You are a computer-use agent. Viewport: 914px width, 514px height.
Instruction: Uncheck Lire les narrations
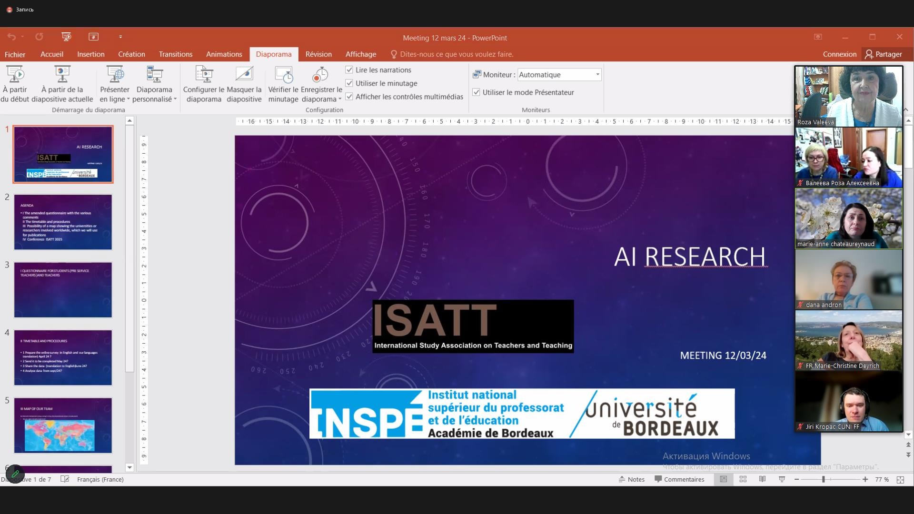[349, 70]
